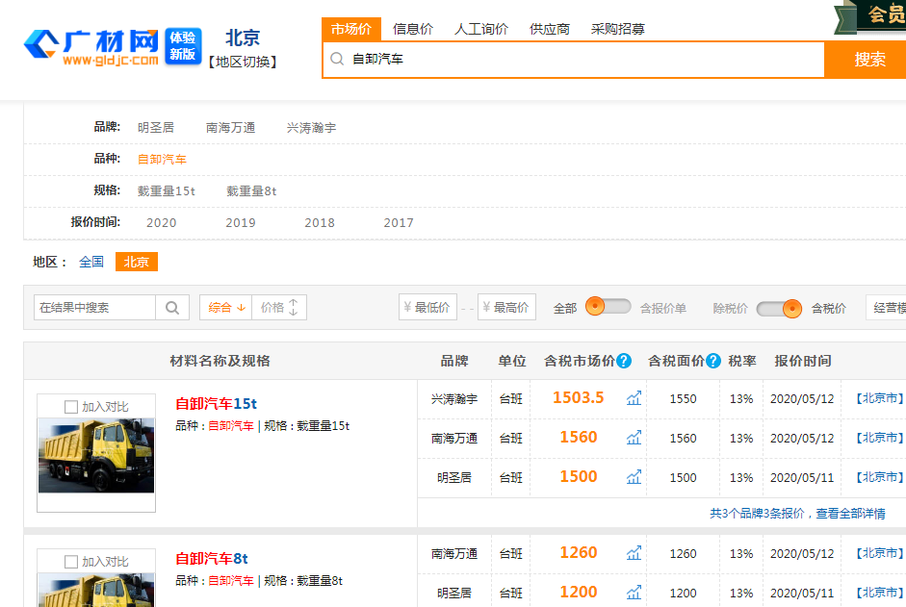The image size is (906, 607).
Task: Click help icon next to 含税市场价
Action: (x=624, y=361)
